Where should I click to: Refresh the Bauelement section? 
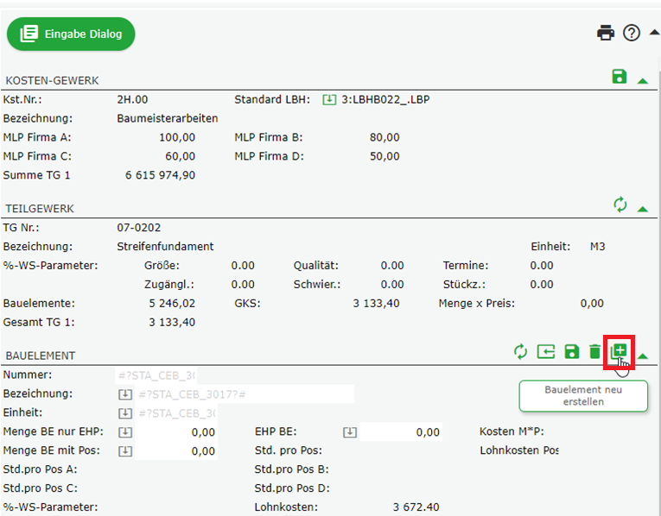[x=520, y=351]
